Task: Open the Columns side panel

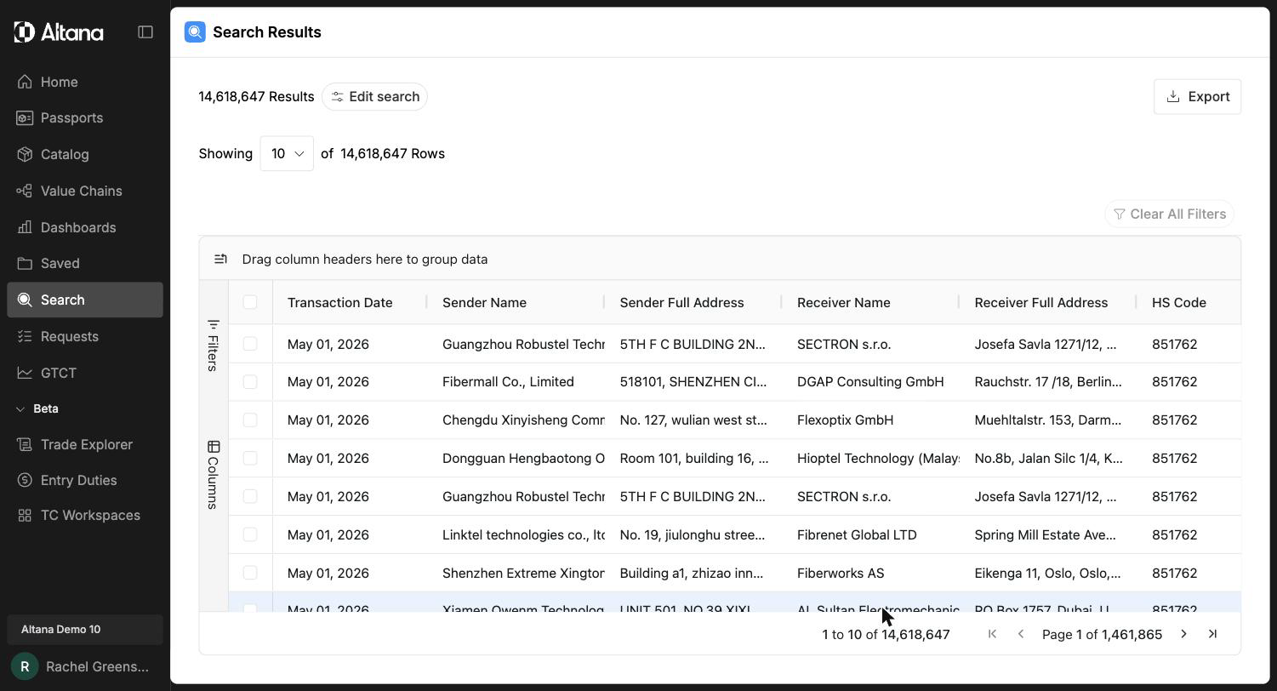Action: (x=213, y=475)
